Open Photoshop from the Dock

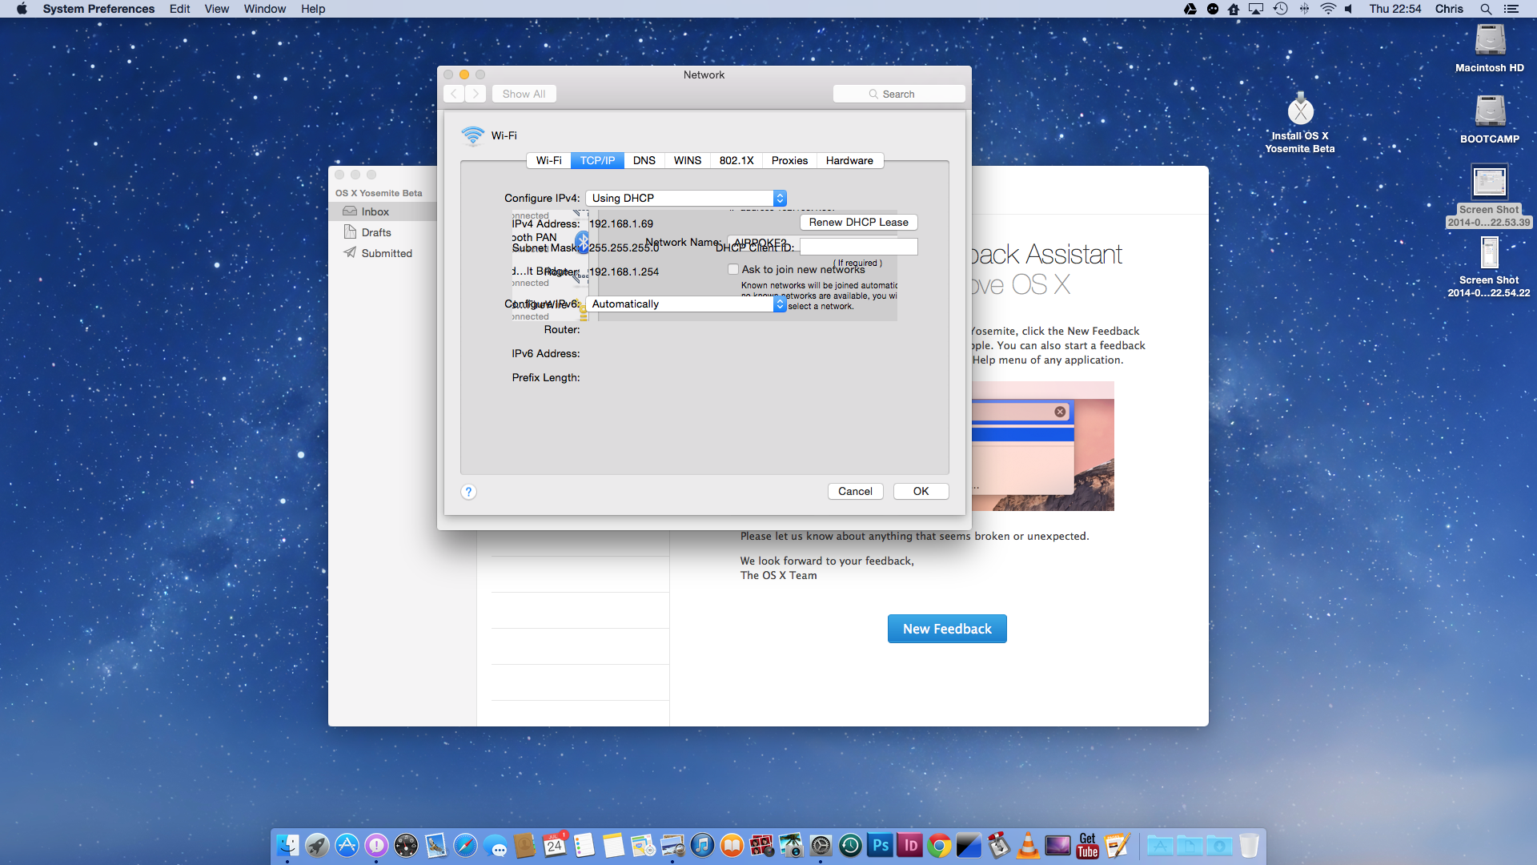(880, 845)
